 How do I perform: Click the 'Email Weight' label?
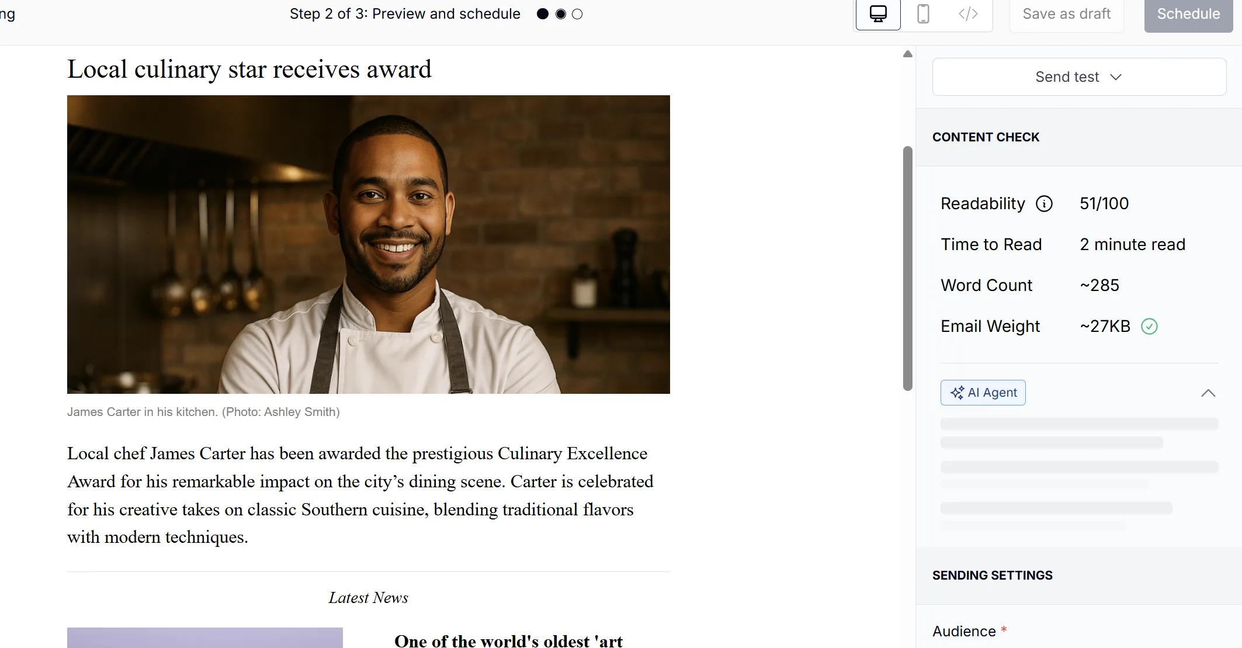[990, 326]
